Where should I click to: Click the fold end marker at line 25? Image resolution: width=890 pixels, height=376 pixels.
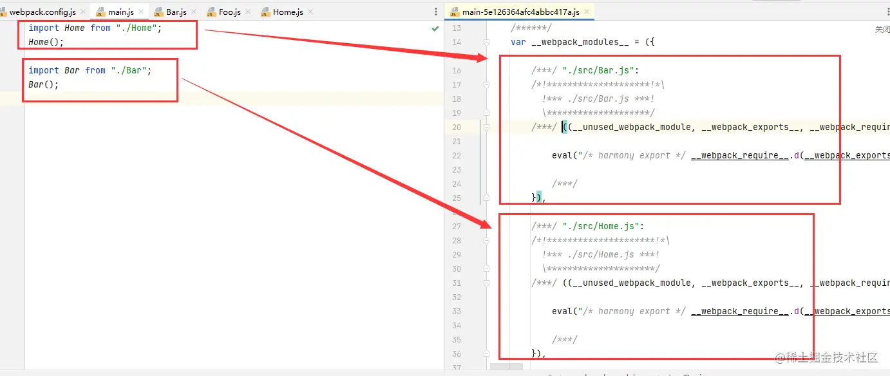pyautogui.click(x=487, y=198)
